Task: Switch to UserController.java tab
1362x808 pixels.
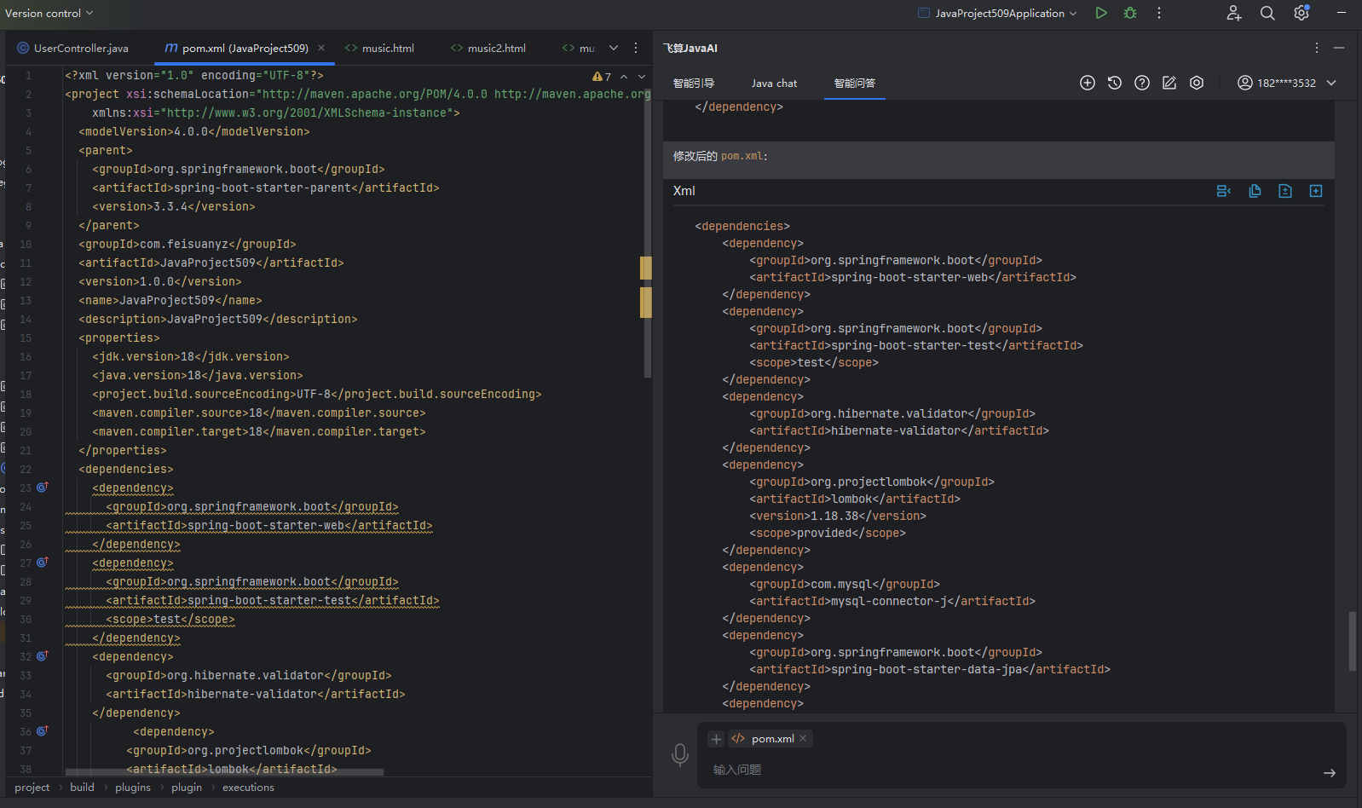Action: tap(73, 48)
